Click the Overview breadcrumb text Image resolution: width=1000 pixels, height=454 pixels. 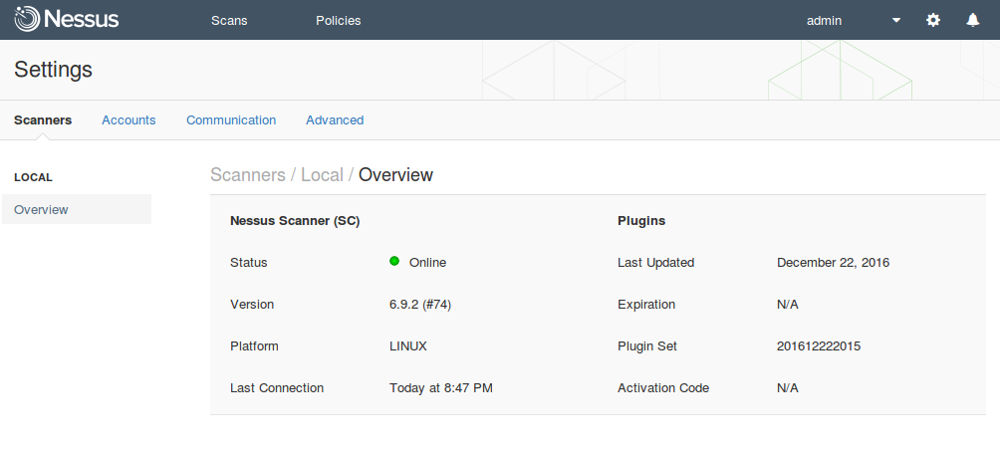tap(395, 174)
